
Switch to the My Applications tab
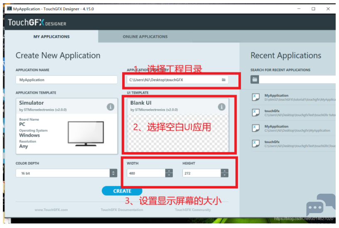click(x=52, y=36)
